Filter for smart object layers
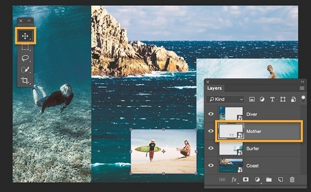311x192 pixels. 293,99
